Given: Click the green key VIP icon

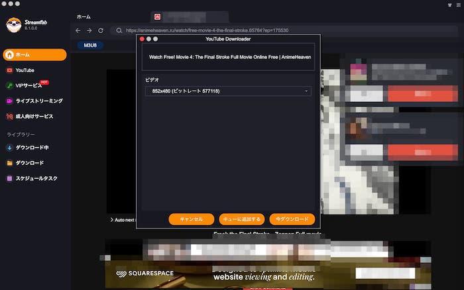Looking at the screenshot, I should 9,85.
